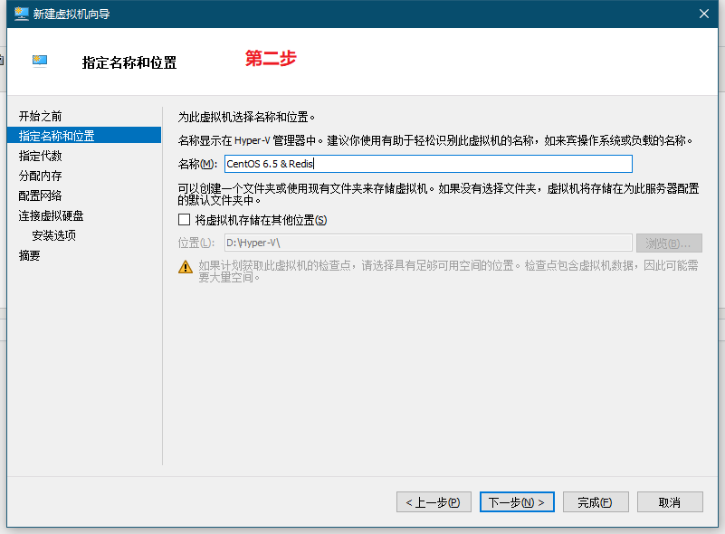The width and height of the screenshot is (725, 534).
Task: Select the 连接虚拟硬盘 step
Action: [x=51, y=215]
